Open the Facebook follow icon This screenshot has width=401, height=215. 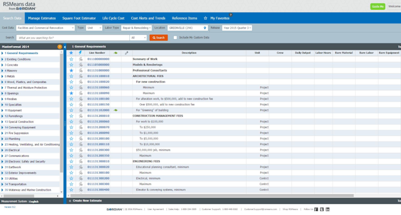[316, 209]
